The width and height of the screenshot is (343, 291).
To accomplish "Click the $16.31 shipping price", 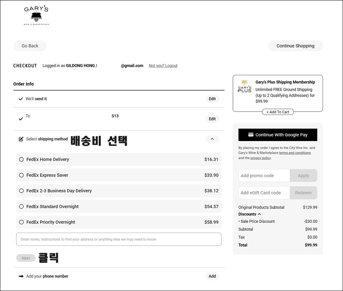I will click(x=211, y=160).
